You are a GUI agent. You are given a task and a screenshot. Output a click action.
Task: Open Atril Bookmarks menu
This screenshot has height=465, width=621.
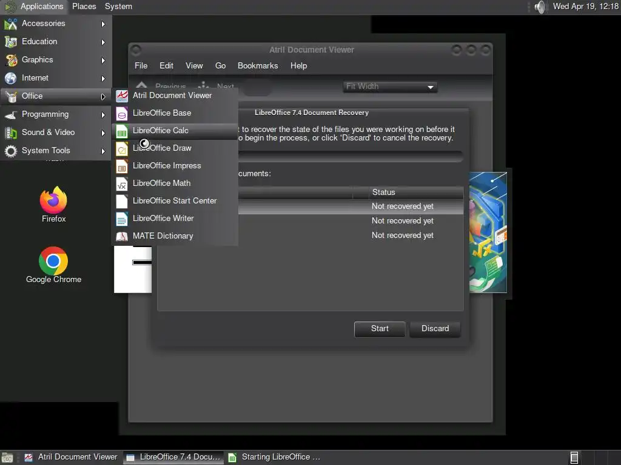tap(258, 65)
